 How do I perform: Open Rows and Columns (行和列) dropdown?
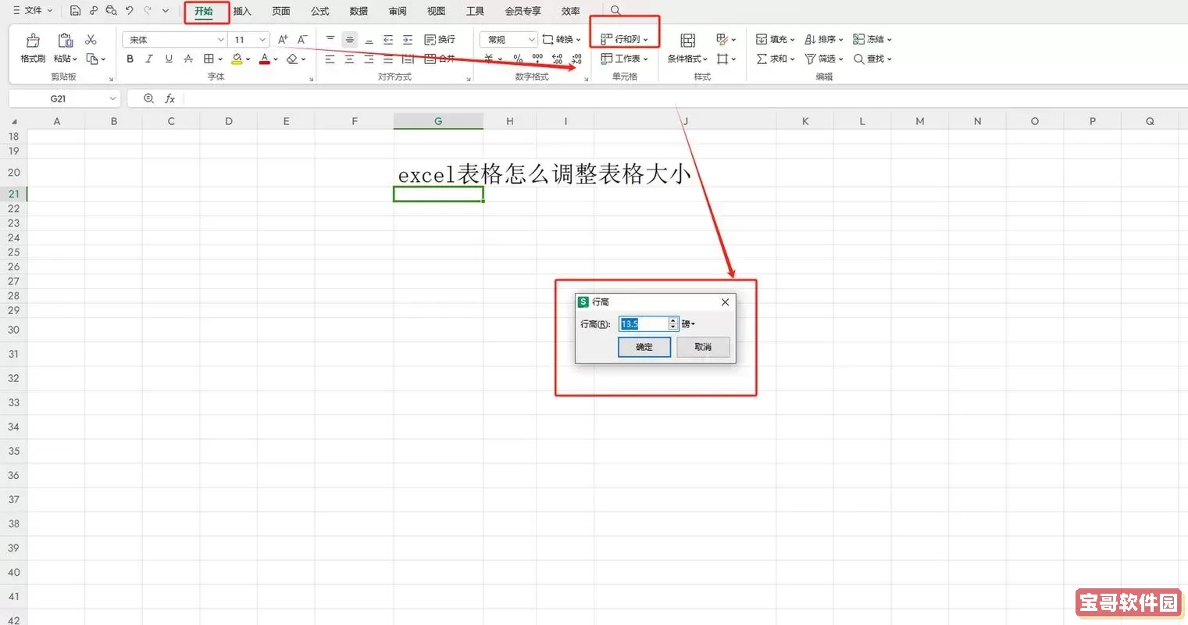click(x=625, y=39)
